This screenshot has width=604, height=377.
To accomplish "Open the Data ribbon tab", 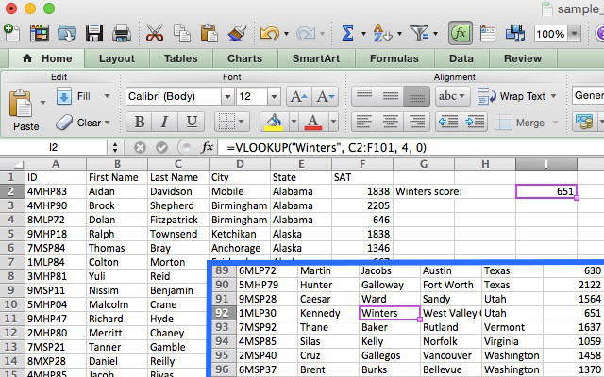I will coord(461,58).
